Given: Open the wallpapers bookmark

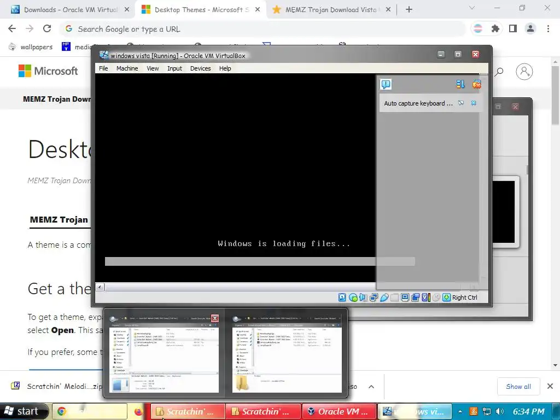Looking at the screenshot, I should [x=31, y=47].
